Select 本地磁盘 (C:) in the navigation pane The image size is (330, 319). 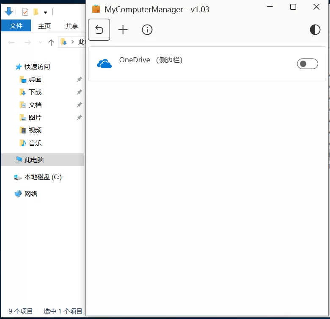(x=38, y=177)
